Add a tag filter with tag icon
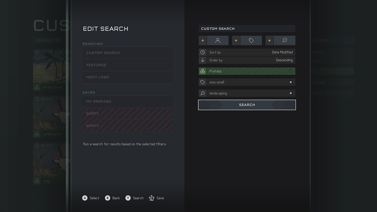 (247, 40)
